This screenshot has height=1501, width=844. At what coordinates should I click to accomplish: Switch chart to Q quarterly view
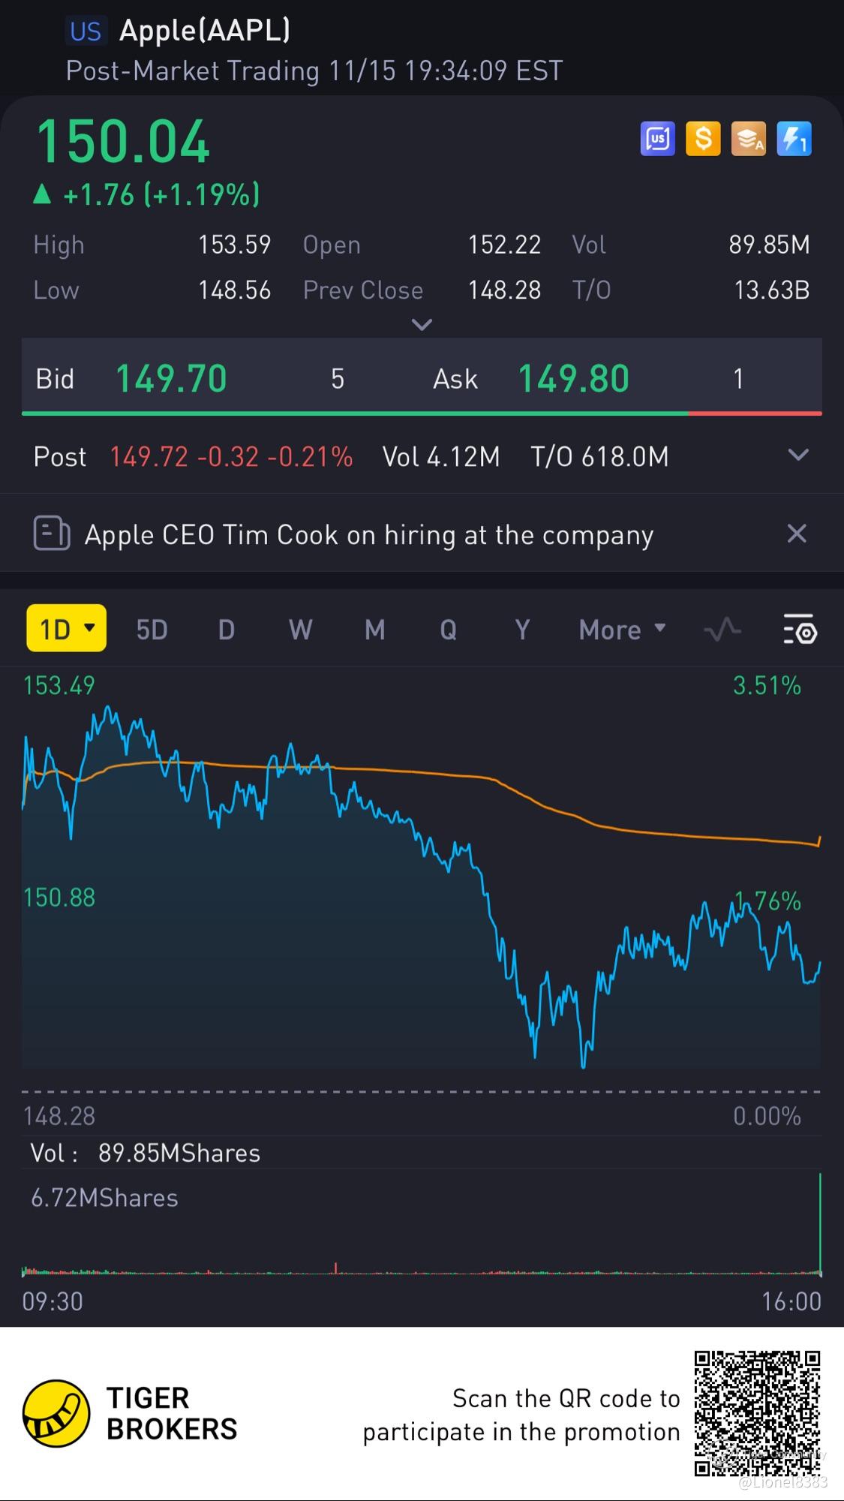pos(448,629)
